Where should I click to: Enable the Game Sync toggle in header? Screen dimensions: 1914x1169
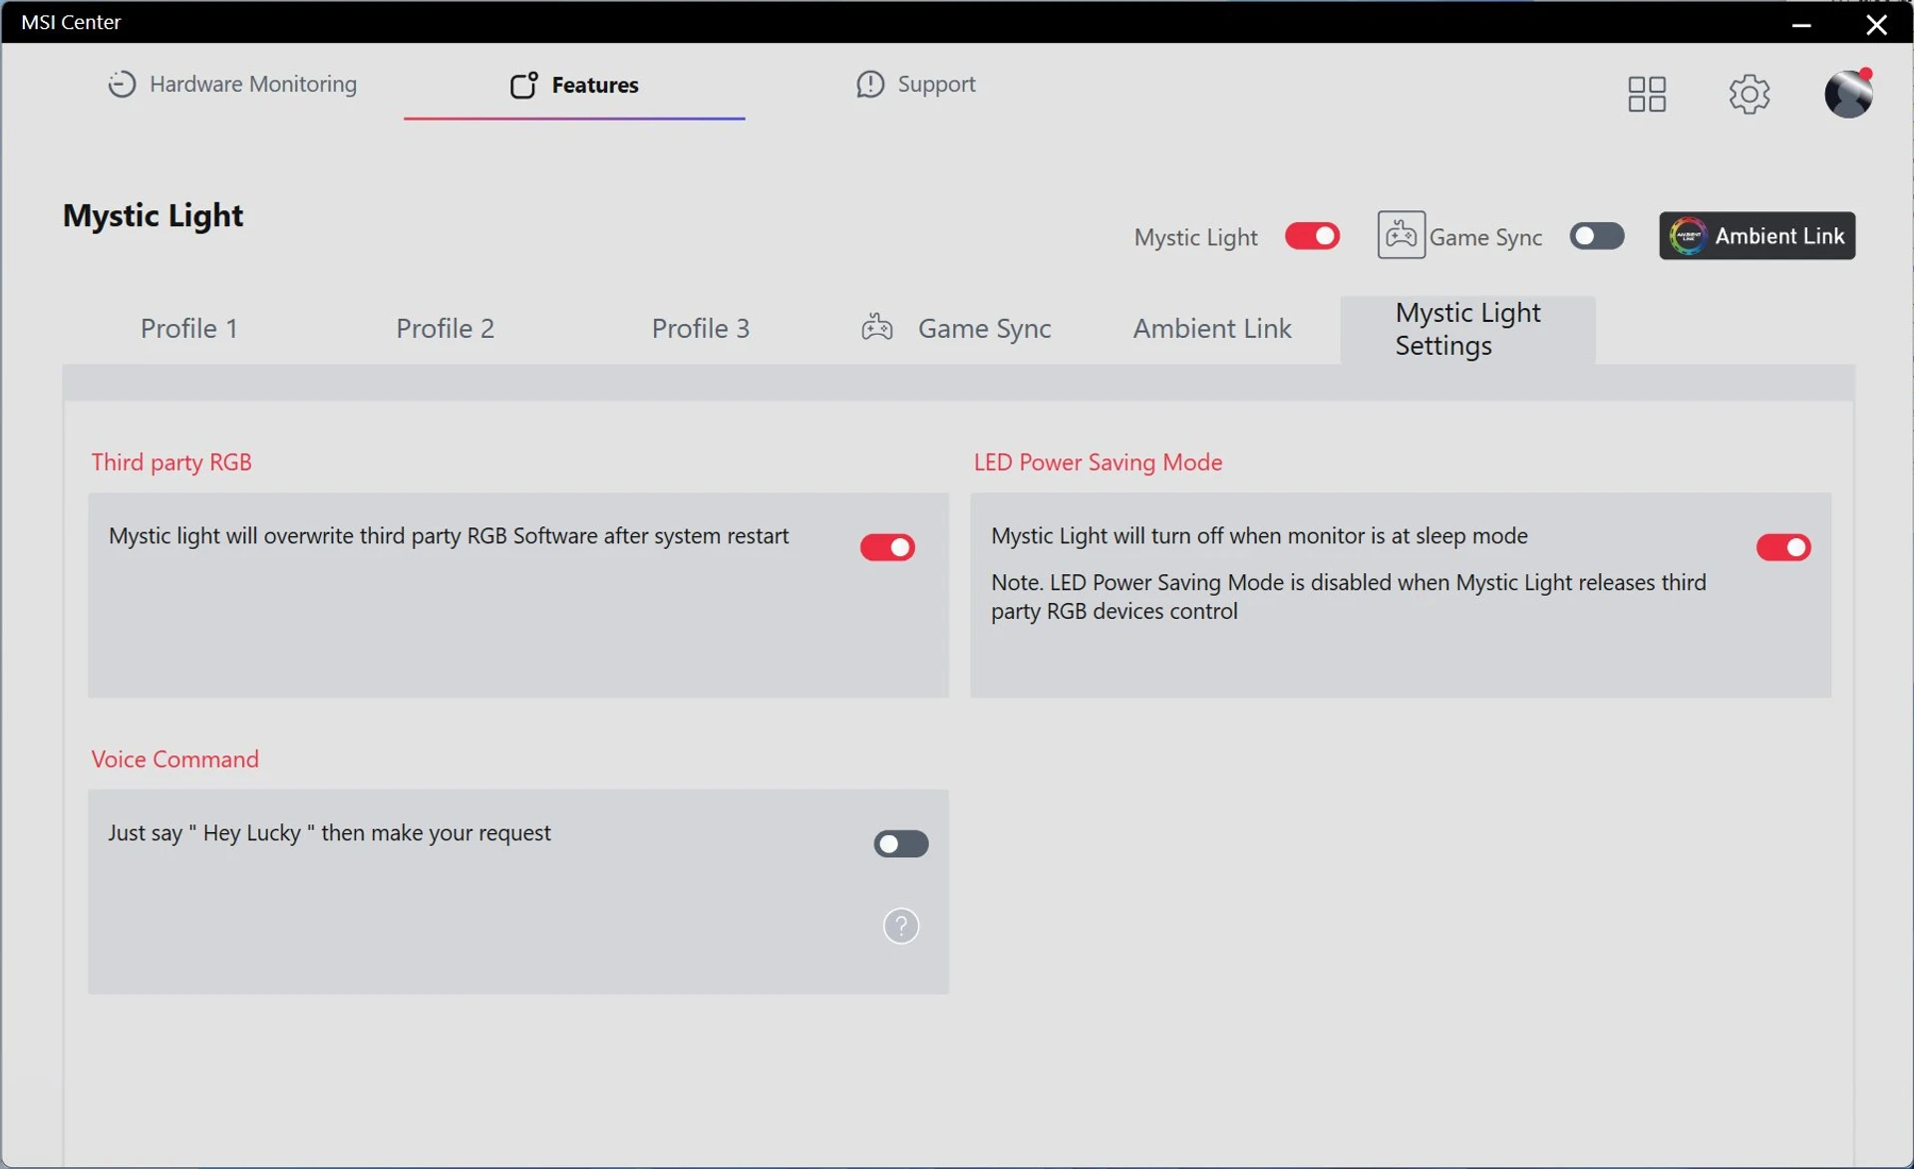pyautogui.click(x=1597, y=236)
